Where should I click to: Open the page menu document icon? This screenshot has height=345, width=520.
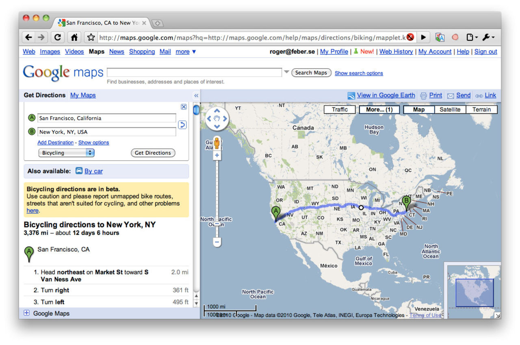click(x=472, y=37)
